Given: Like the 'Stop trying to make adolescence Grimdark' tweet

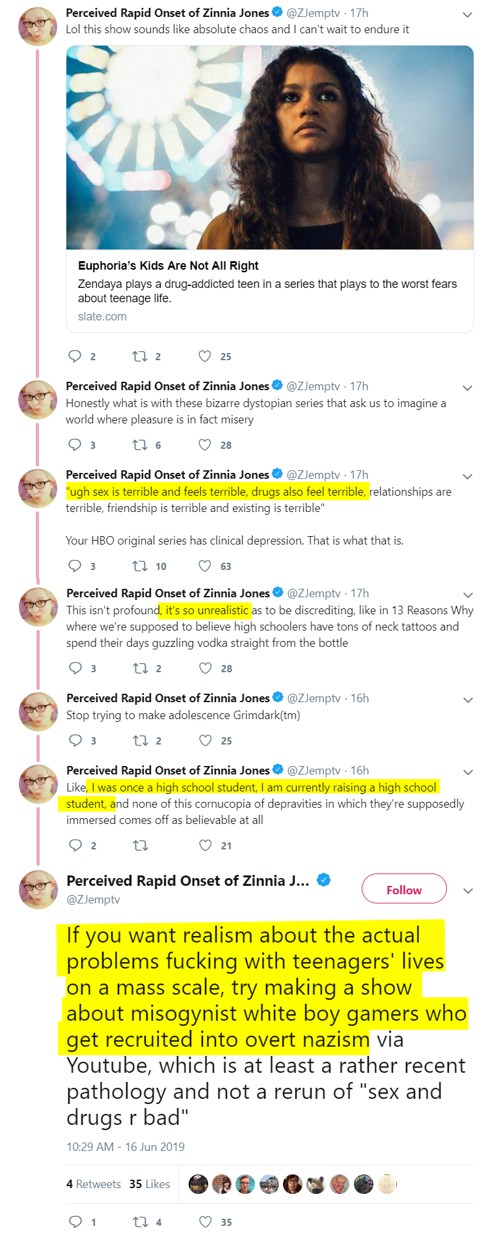Looking at the screenshot, I should [205, 740].
